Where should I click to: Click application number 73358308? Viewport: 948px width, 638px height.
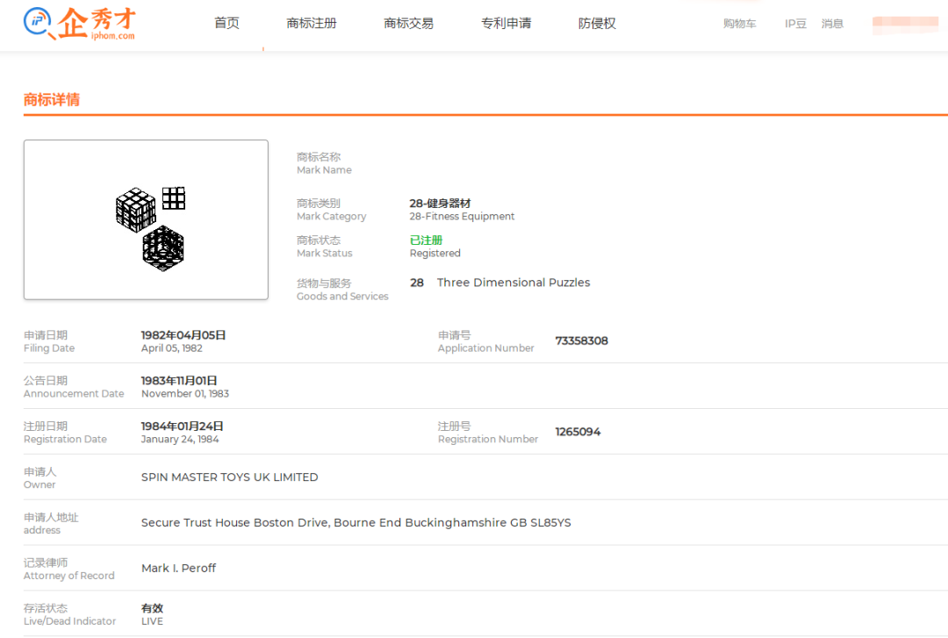[582, 341]
